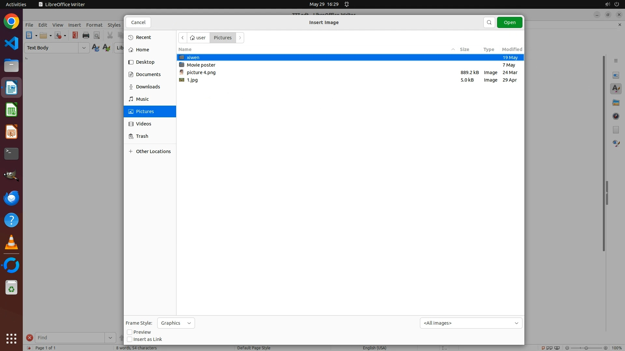Check the Insert as Link option
Viewport: 625px width, 351px height.
click(x=130, y=339)
